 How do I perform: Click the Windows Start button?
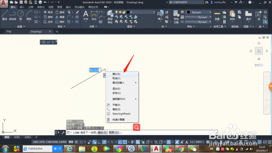[5, 149]
